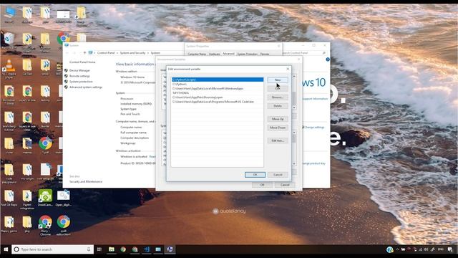Screen dimensions: 458x258
Task: Click Control Panel in breadcrumb path
Action: (106, 53)
